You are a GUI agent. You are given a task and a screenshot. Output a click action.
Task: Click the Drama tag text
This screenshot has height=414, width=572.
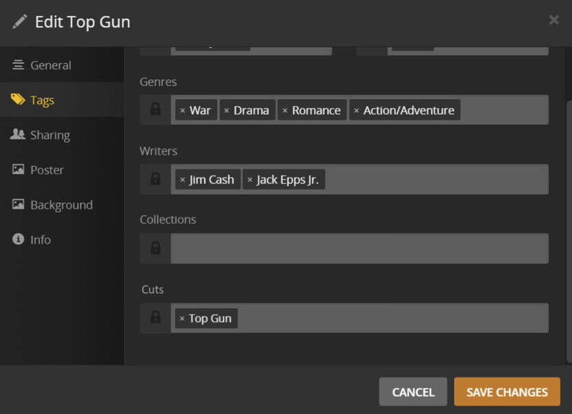click(x=251, y=111)
